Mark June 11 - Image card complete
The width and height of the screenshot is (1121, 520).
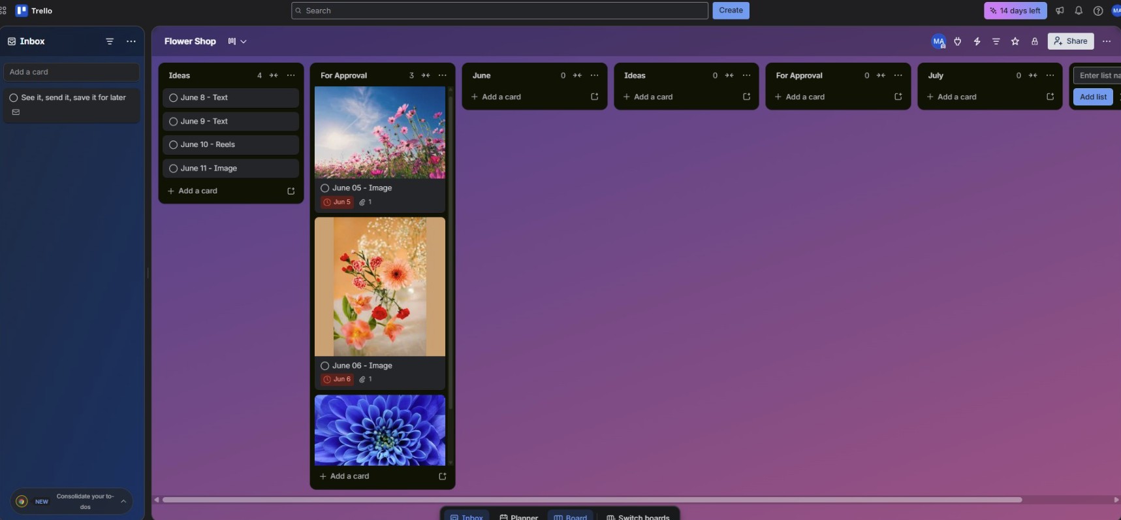point(174,169)
